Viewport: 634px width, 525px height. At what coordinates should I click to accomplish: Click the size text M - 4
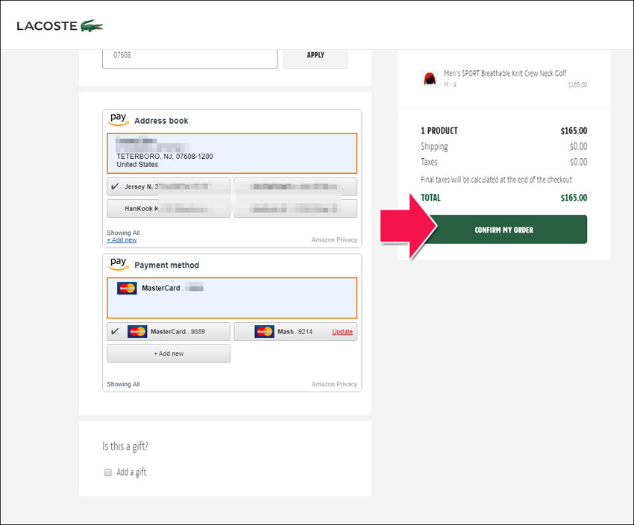(x=450, y=84)
